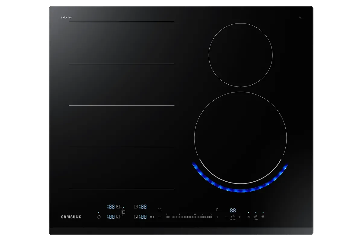Select the upper-right burner zone icon

tap(136, 207)
